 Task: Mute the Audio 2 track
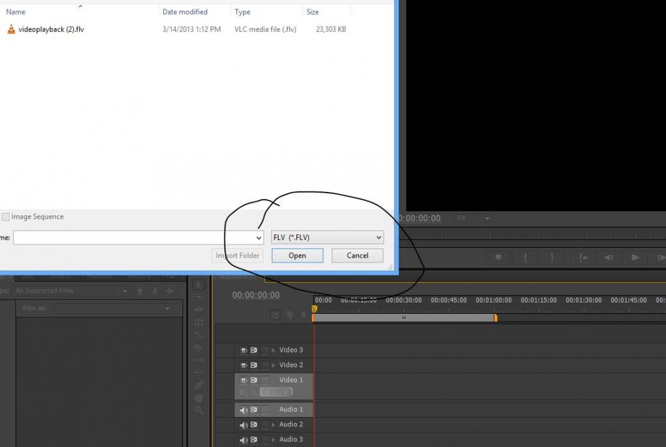click(x=243, y=424)
